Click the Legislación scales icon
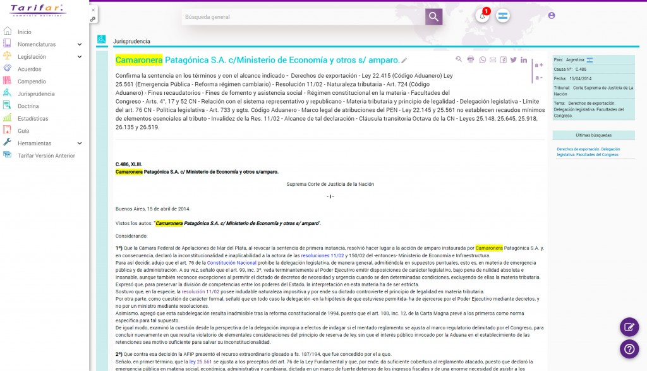The width and height of the screenshot is (647, 371). pyautogui.click(x=7, y=56)
